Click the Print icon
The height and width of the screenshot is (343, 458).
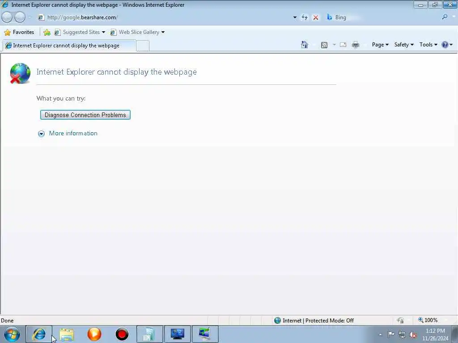pyautogui.click(x=356, y=45)
